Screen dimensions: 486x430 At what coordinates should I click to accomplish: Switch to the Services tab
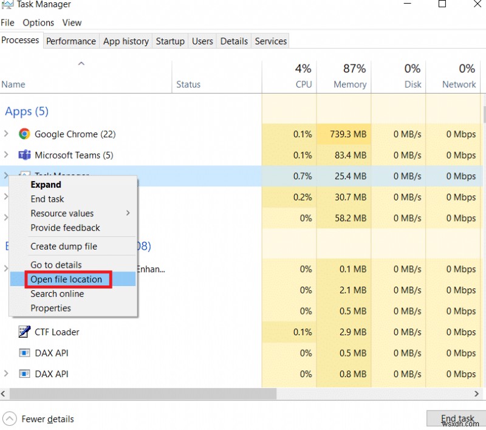tap(270, 41)
